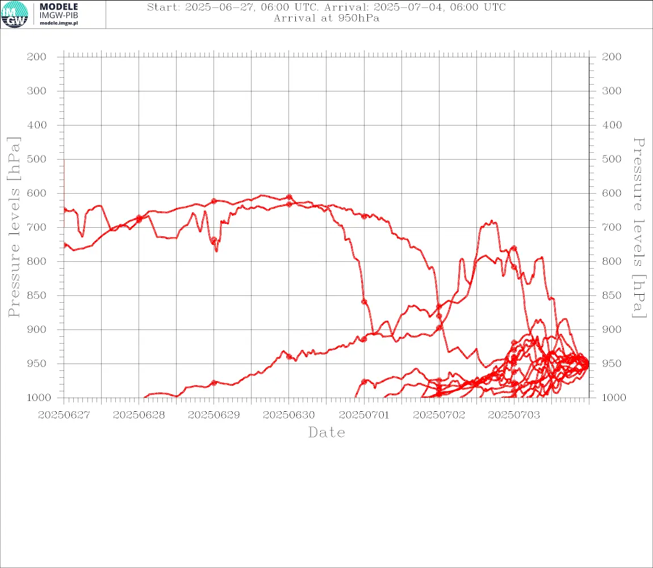The height and width of the screenshot is (568, 653).
Task: Click the right-axis 850 pressure label
Action: 612,295
